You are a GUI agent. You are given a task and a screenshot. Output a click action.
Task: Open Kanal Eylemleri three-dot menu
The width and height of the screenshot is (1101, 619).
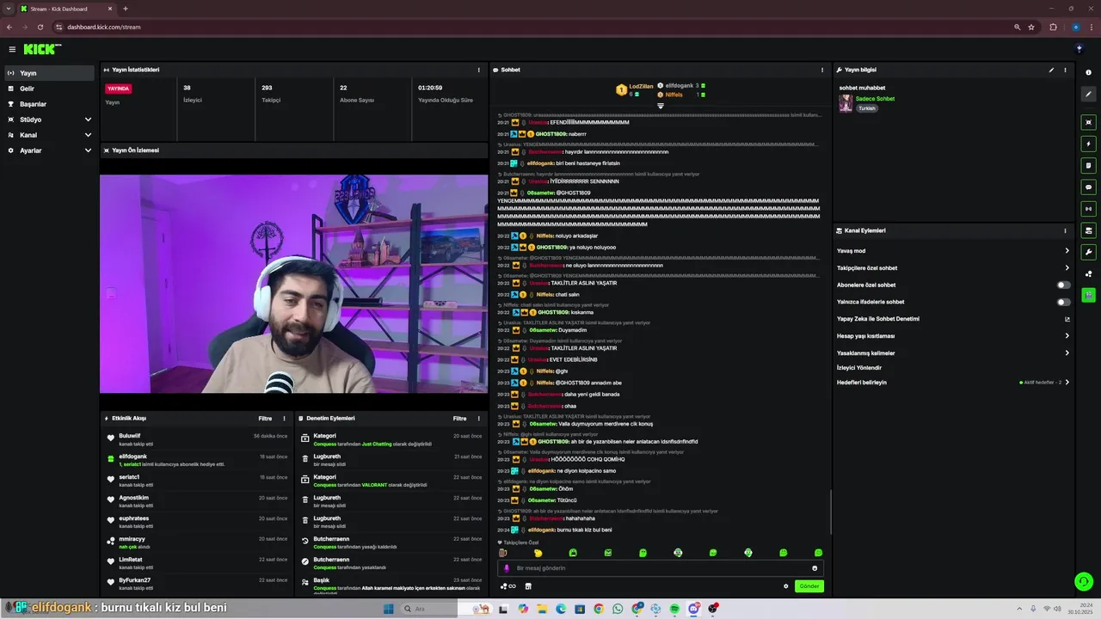(x=1065, y=230)
